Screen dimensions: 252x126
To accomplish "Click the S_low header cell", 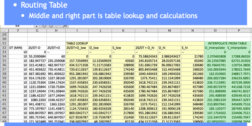I will coord(123,48).
